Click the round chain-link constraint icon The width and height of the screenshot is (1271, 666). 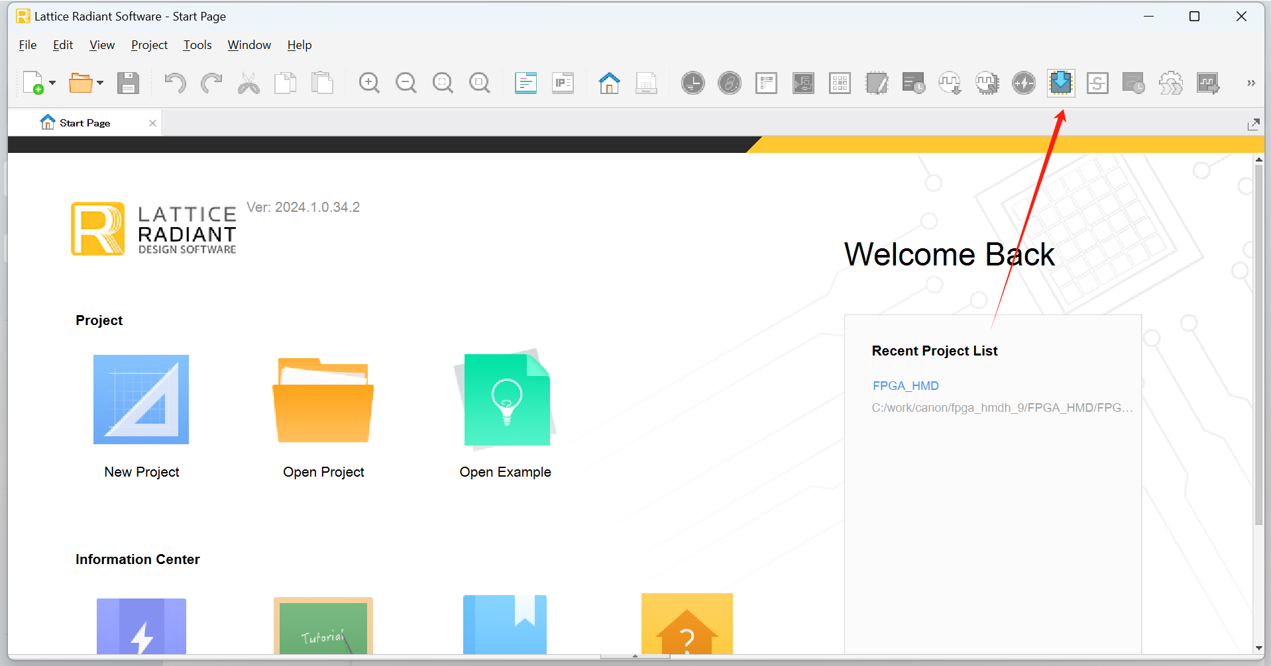click(x=730, y=83)
